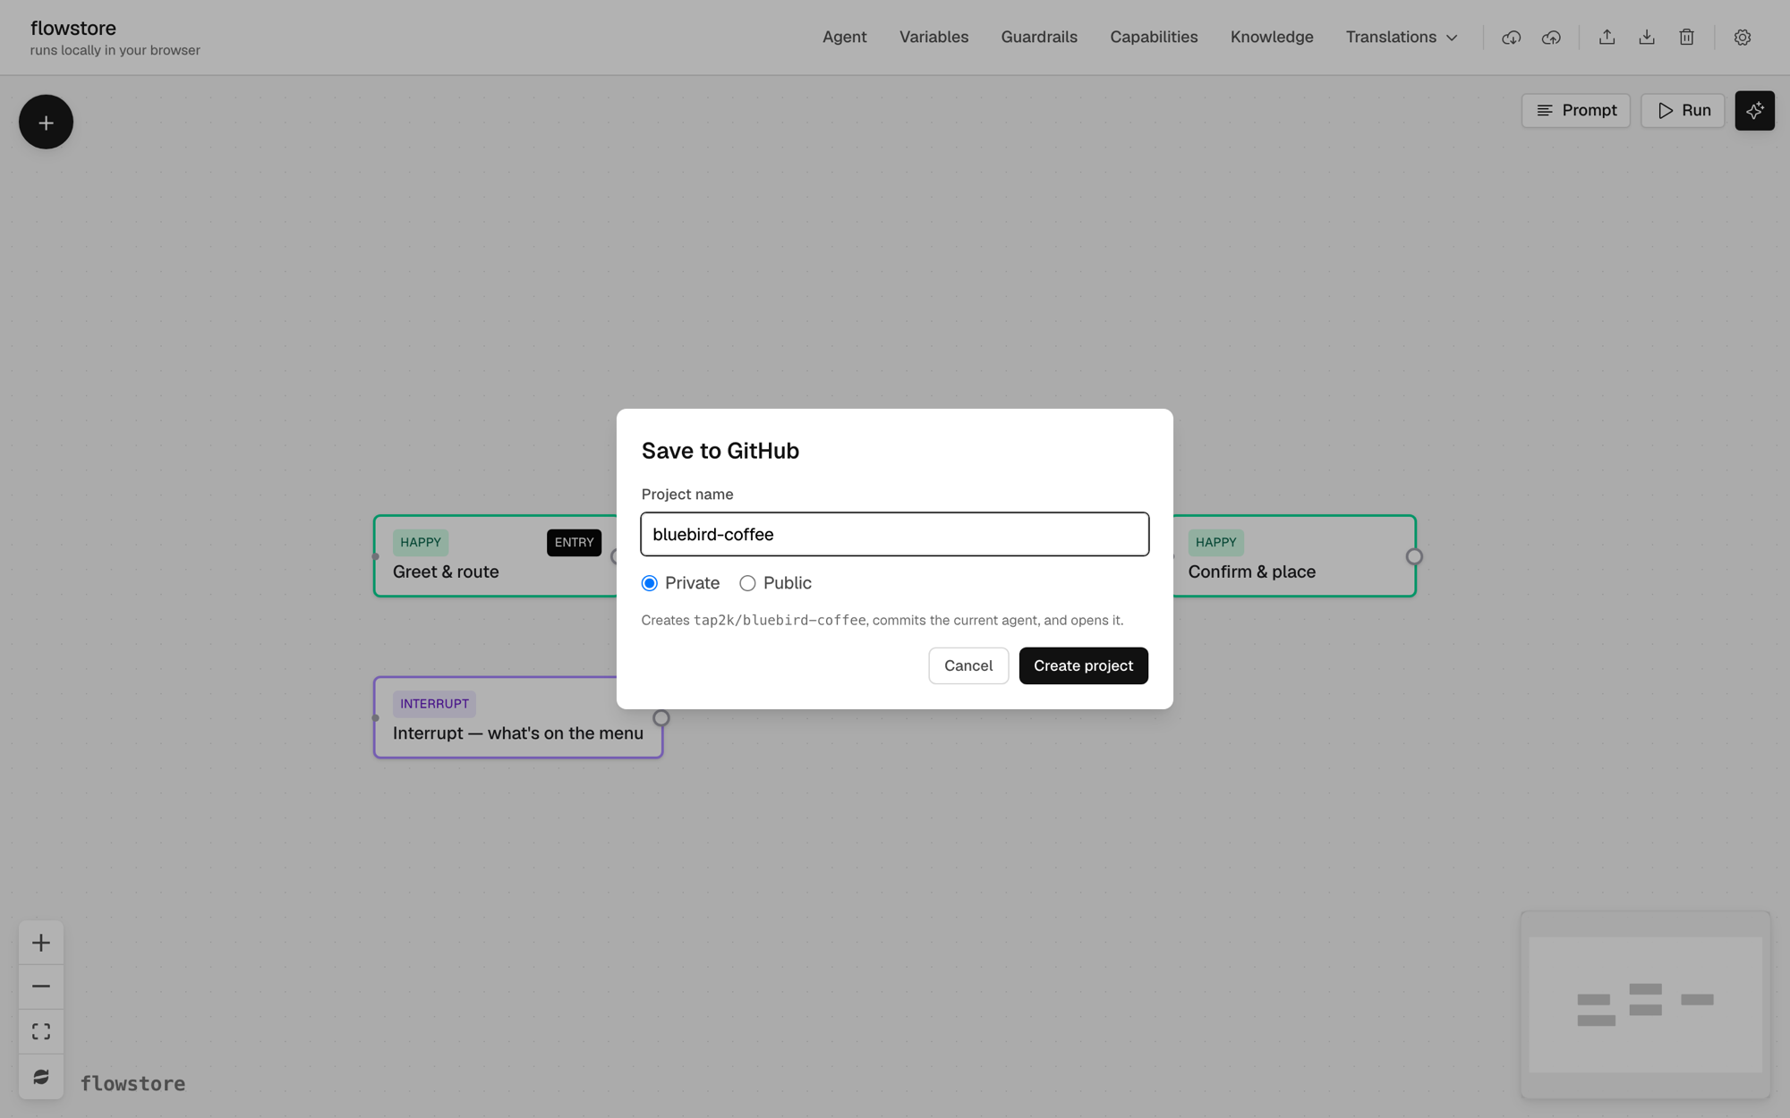
Task: Expand the Translations dropdown
Action: click(x=1402, y=38)
